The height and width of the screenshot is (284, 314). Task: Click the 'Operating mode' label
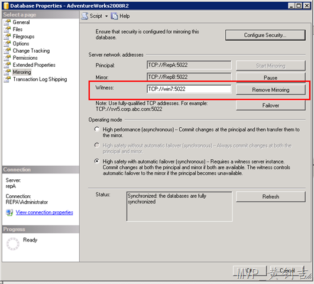pos(105,120)
